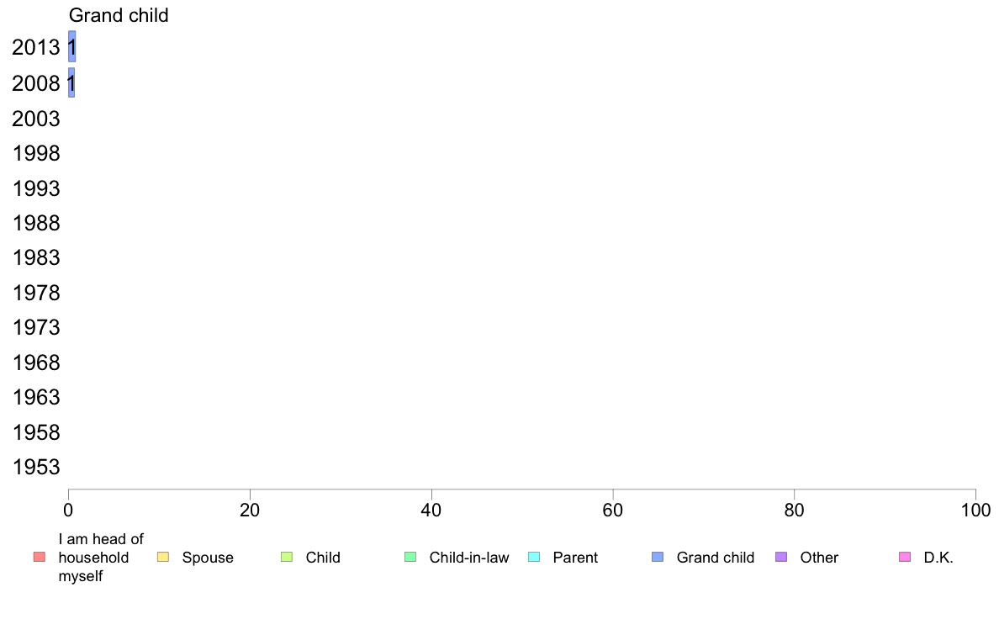Click the Grand child chart title

click(119, 15)
